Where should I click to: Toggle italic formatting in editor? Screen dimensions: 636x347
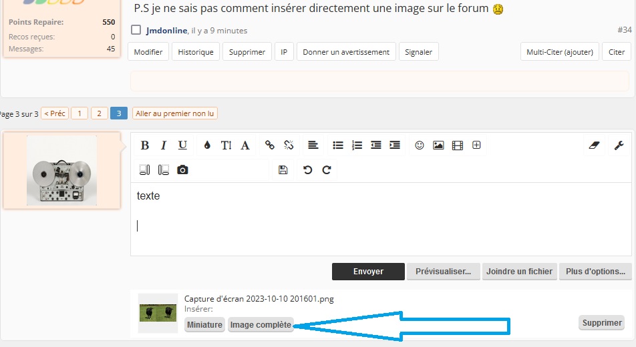click(x=164, y=145)
